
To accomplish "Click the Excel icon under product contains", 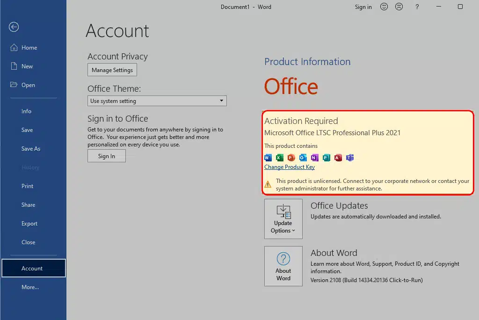I will click(280, 158).
